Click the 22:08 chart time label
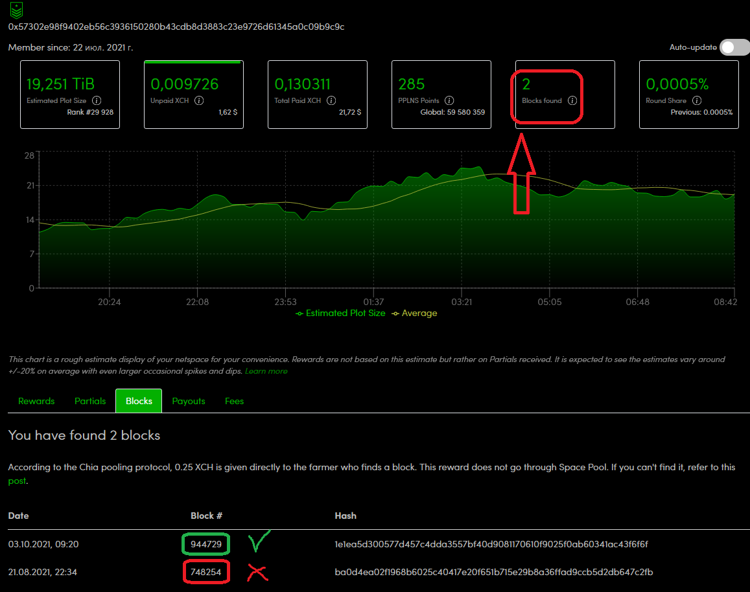Screen dimensions: 750x592 click(197, 302)
